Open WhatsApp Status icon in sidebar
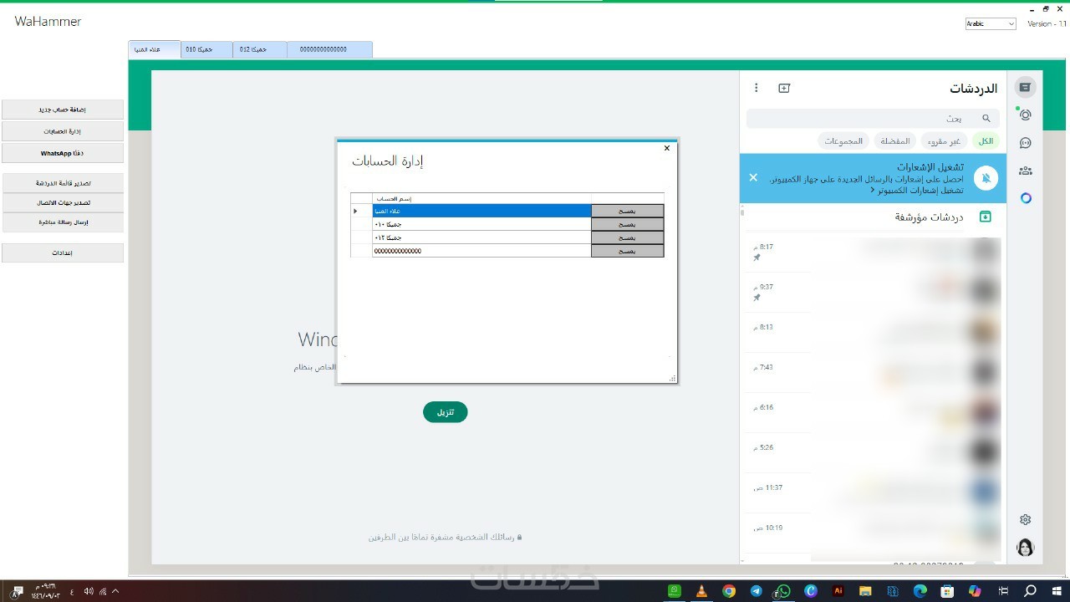 pyautogui.click(x=1026, y=115)
